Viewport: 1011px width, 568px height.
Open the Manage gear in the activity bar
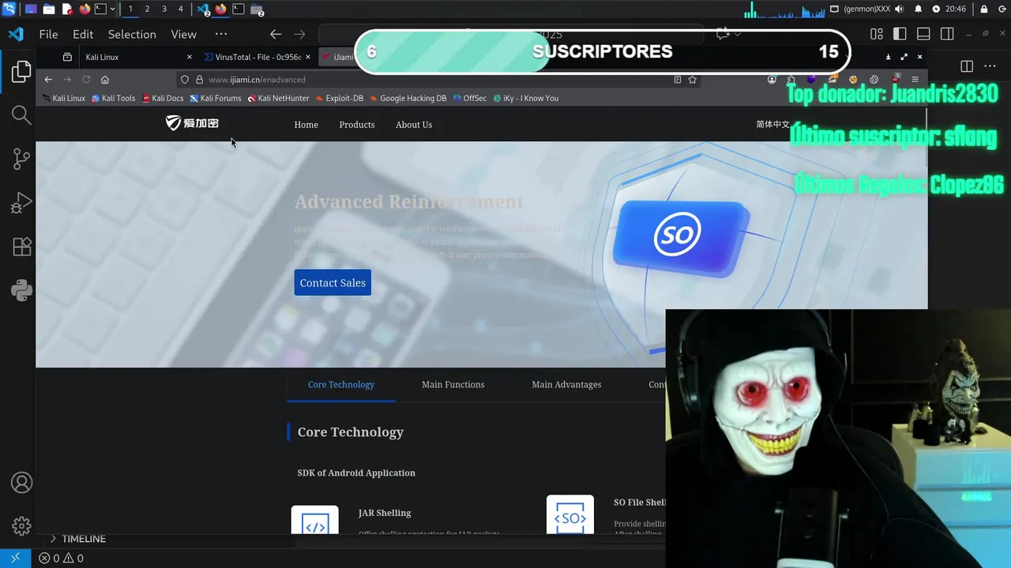pyautogui.click(x=21, y=525)
